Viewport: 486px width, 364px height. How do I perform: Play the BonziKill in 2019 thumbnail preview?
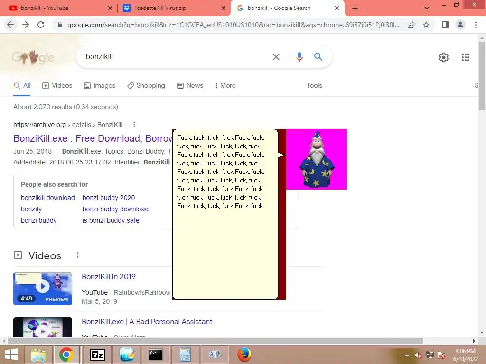(43, 289)
